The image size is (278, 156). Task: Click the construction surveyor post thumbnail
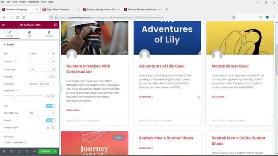pyautogui.click(x=95, y=38)
